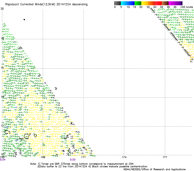Viewport: 194px width, 171px height.
Task: Pick the green 15-20 knot color segment
Action: click(x=138, y=3)
